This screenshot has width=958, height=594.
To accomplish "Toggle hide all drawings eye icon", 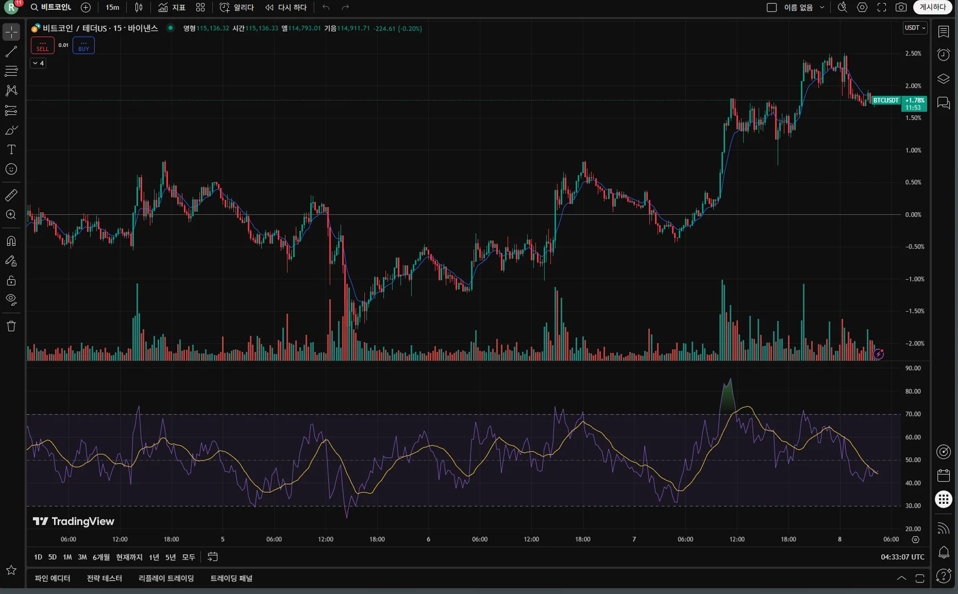I will pyautogui.click(x=11, y=300).
